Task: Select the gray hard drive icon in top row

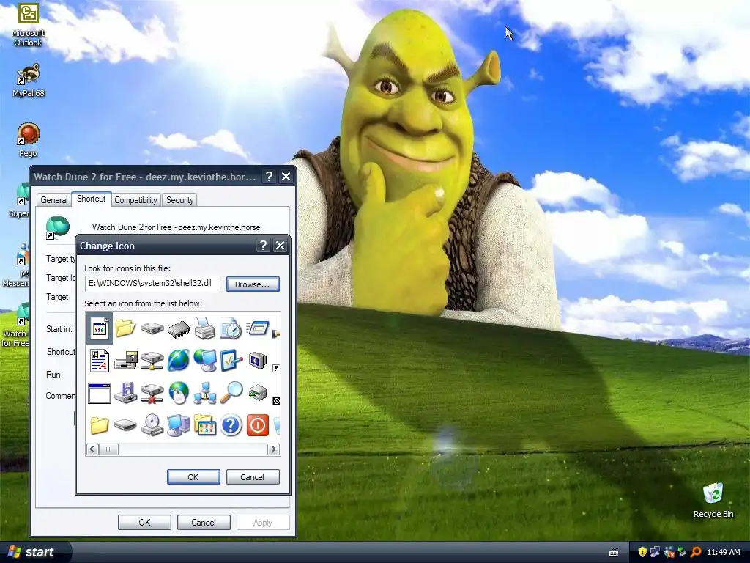Action: (152, 328)
